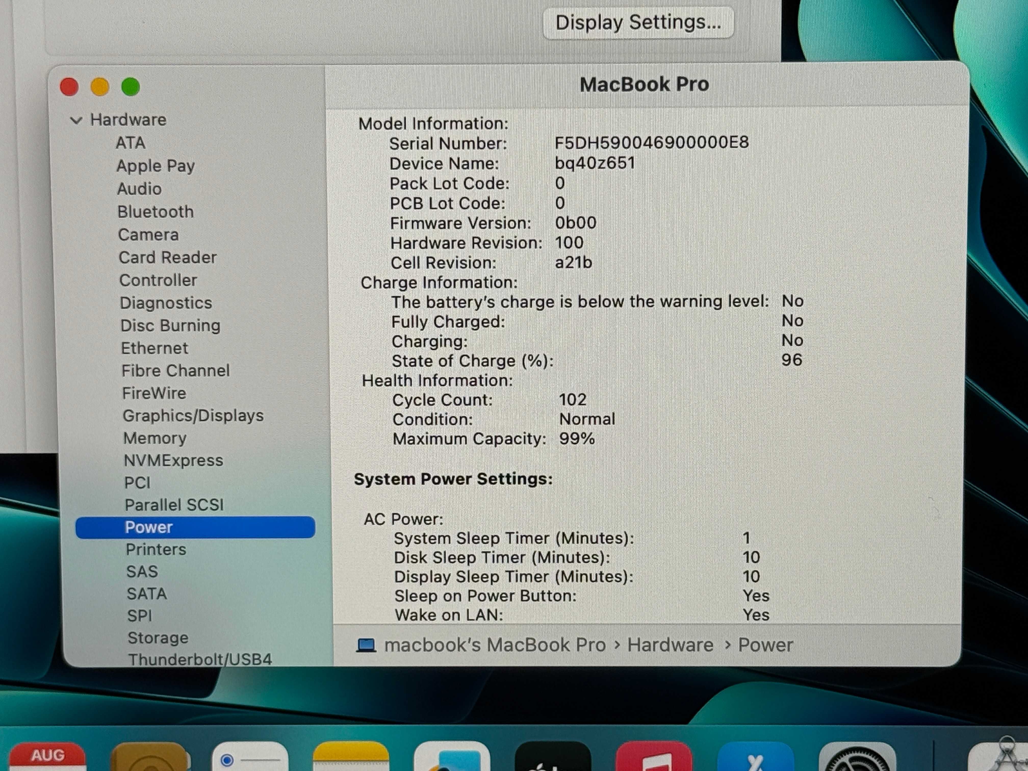Image resolution: width=1028 pixels, height=771 pixels.
Task: Click the device name bq40z651
Action: click(x=595, y=163)
